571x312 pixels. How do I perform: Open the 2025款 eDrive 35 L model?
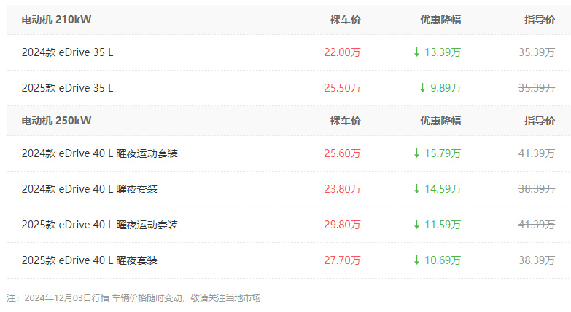[67, 88]
